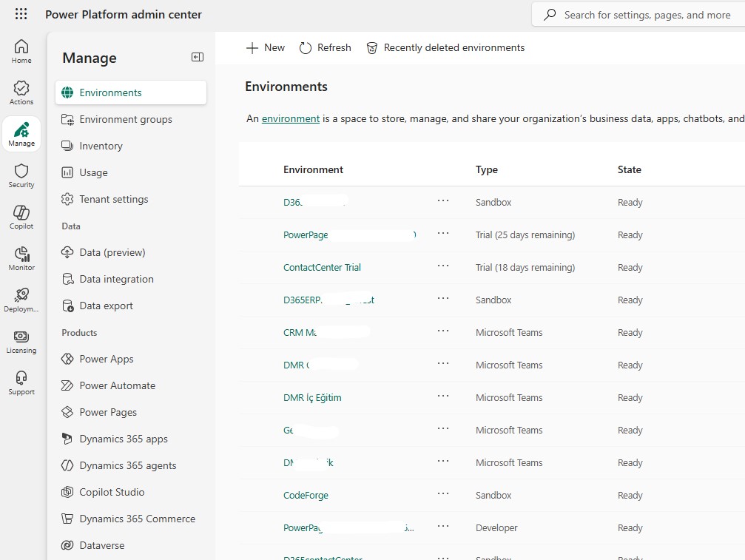Click 'Developer' type cell
This screenshot has width=745, height=560.
tap(496, 527)
